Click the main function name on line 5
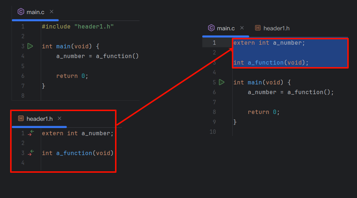Image resolution: width=357 pixels, height=198 pixels. [255, 82]
